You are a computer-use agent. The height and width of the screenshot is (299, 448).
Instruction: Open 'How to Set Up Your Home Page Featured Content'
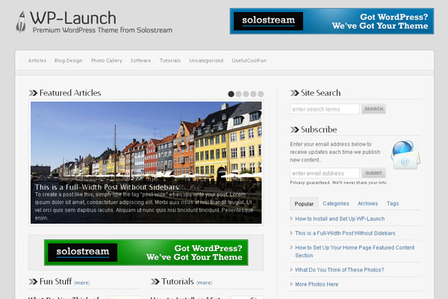355,251
